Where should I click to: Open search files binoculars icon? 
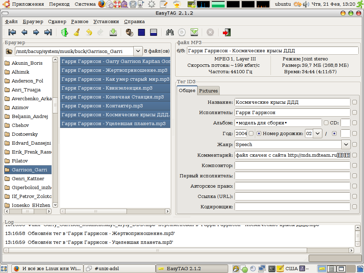(170, 32)
